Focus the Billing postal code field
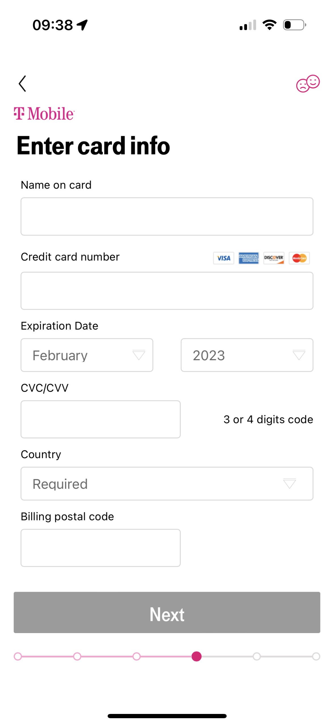 coord(101,547)
